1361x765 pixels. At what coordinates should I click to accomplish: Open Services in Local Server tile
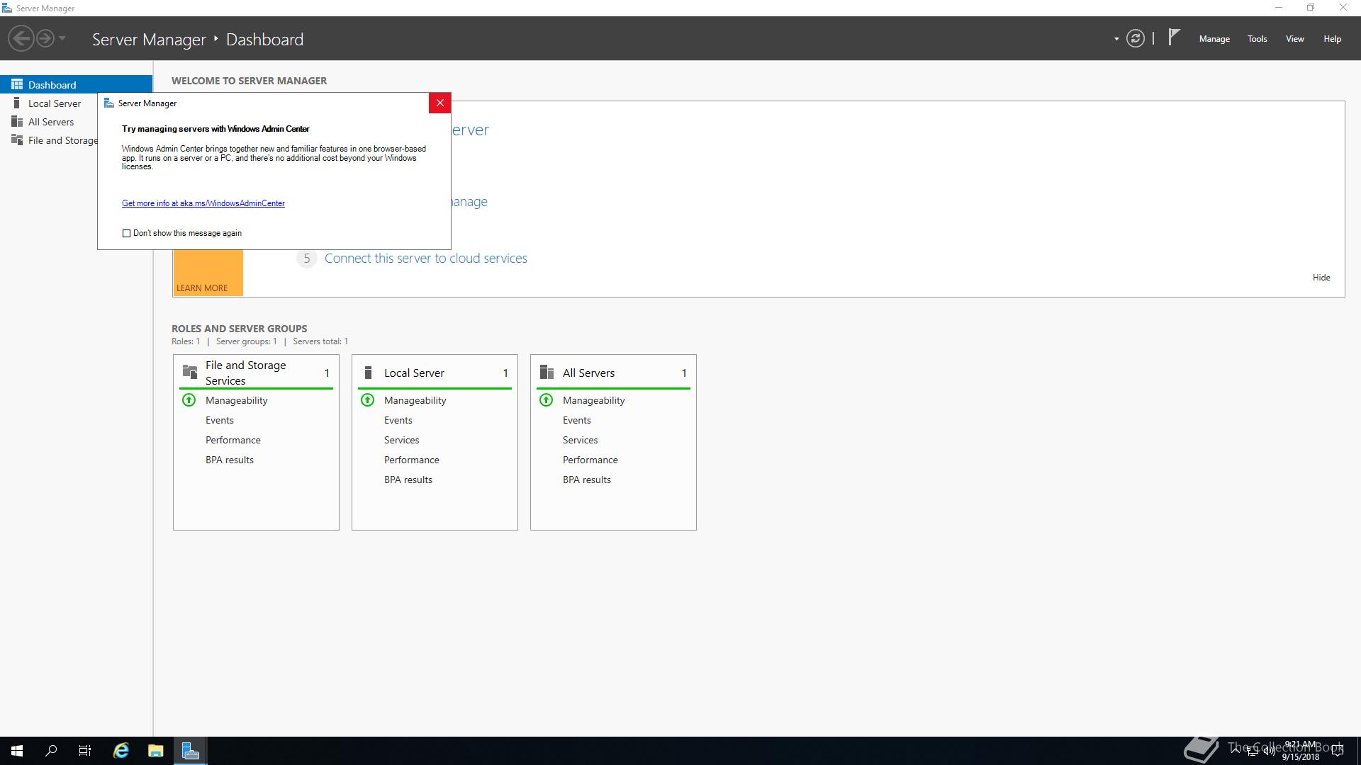[x=402, y=440]
